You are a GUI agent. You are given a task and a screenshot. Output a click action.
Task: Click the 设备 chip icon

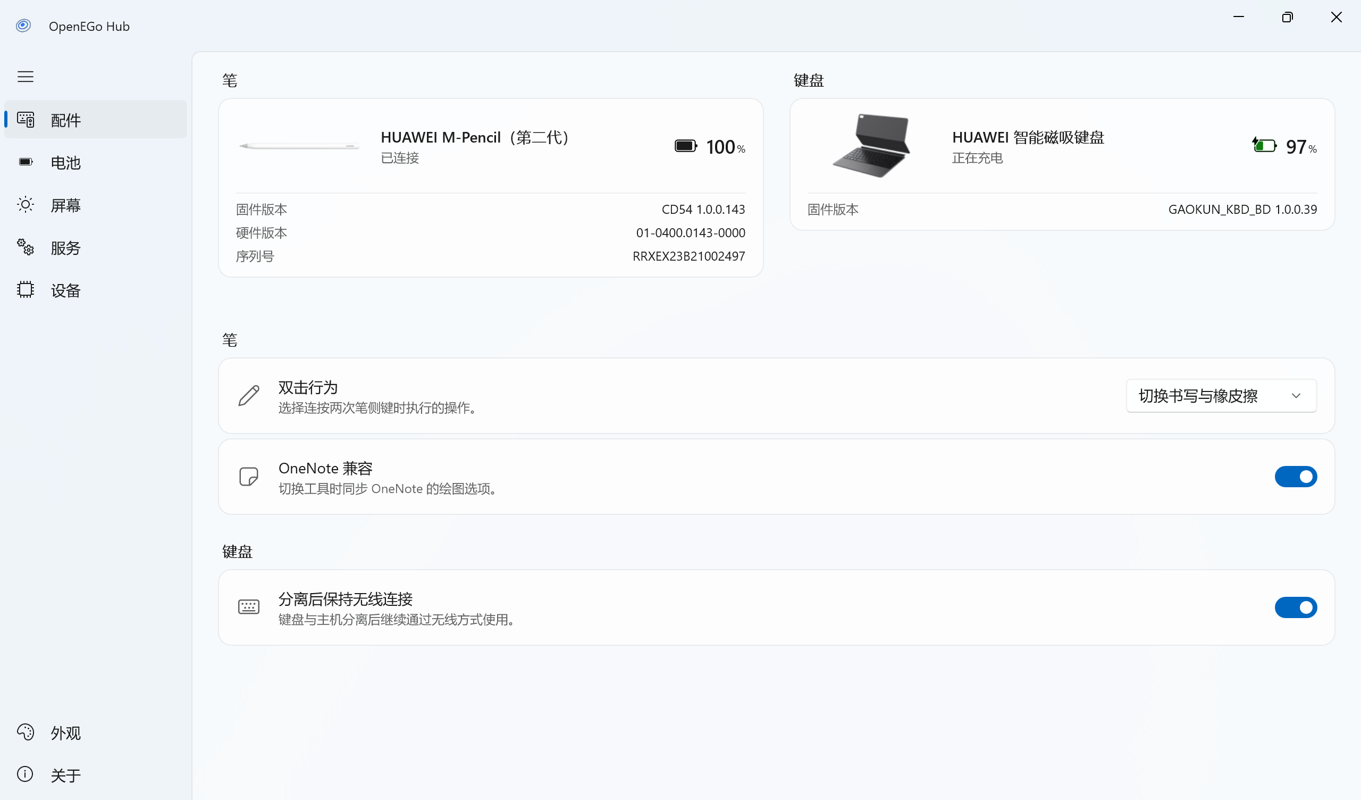pos(26,290)
